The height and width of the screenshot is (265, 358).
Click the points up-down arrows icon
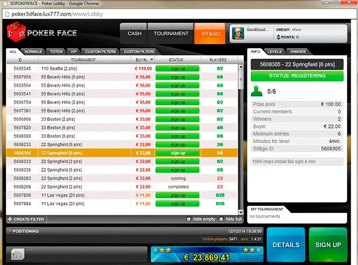[279, 37]
